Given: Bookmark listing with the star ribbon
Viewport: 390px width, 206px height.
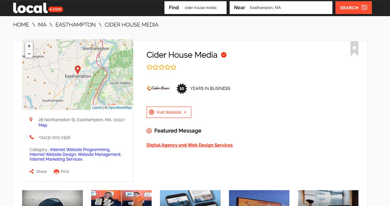Looking at the screenshot, I should (x=354, y=48).
